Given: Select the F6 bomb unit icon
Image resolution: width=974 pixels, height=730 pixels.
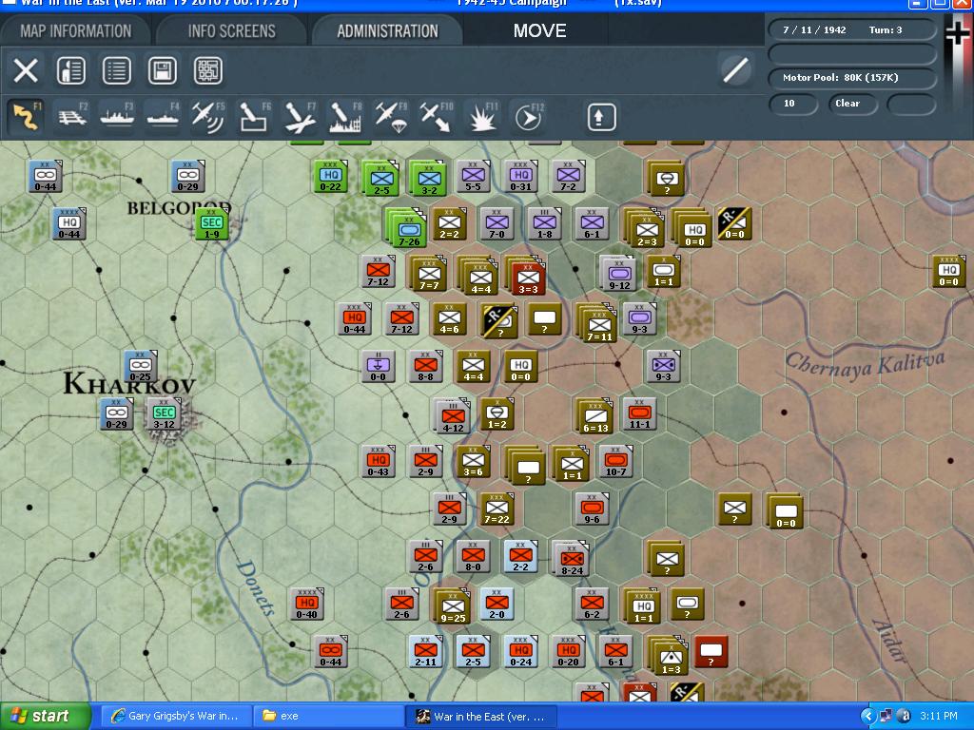Looking at the screenshot, I should [254, 116].
